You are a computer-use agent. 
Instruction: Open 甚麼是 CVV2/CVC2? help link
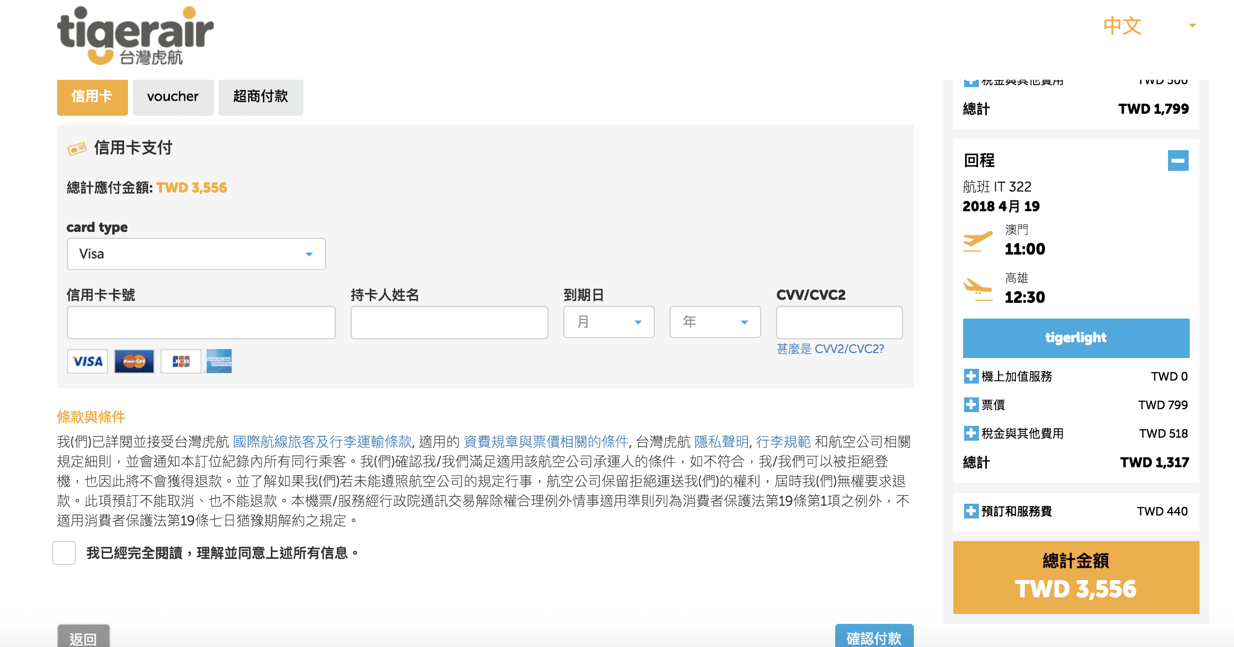(x=830, y=349)
